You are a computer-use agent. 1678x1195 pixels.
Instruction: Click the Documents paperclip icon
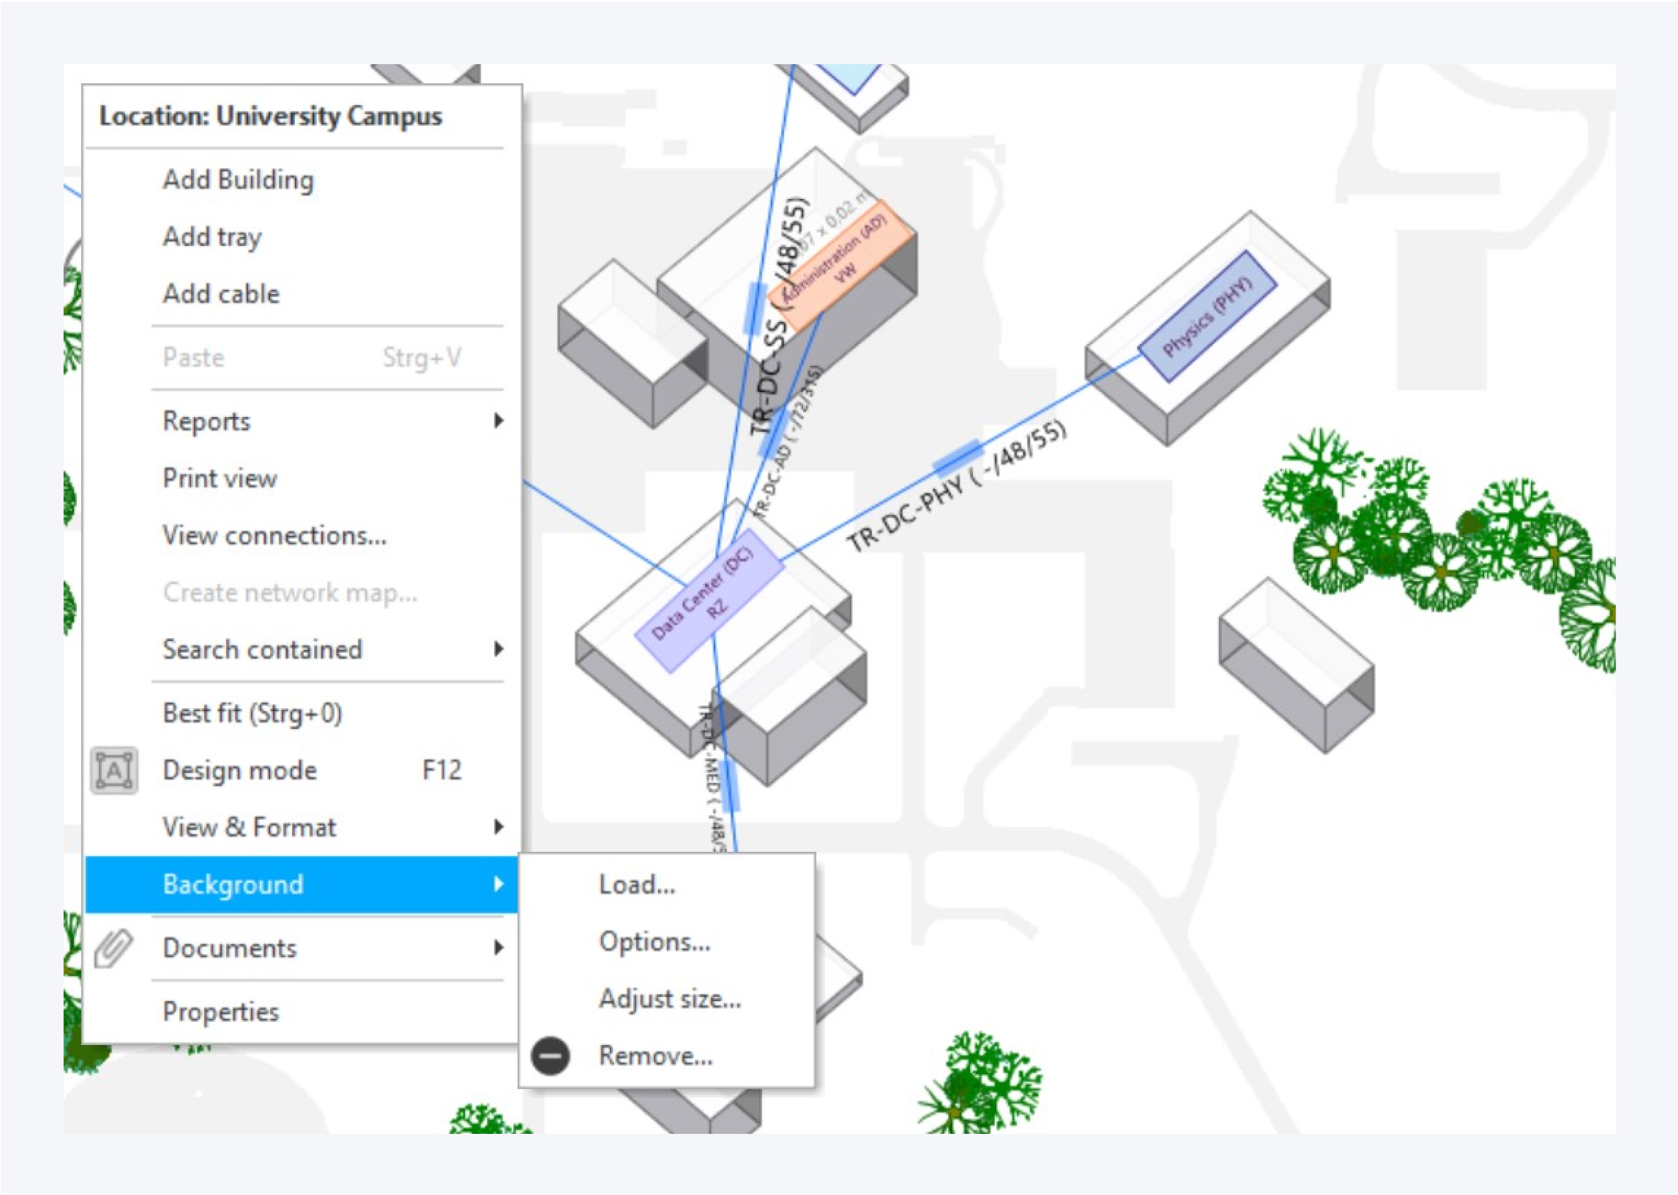coord(114,948)
